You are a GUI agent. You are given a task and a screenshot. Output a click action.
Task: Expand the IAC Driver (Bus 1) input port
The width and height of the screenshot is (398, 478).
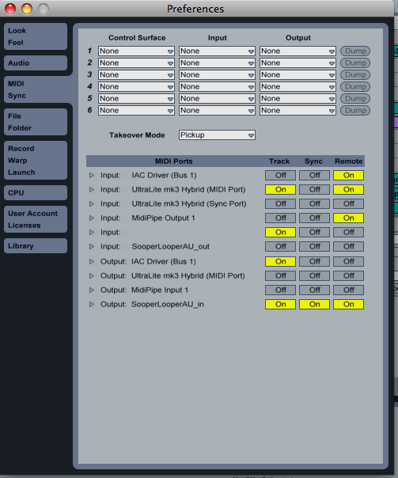[92, 175]
